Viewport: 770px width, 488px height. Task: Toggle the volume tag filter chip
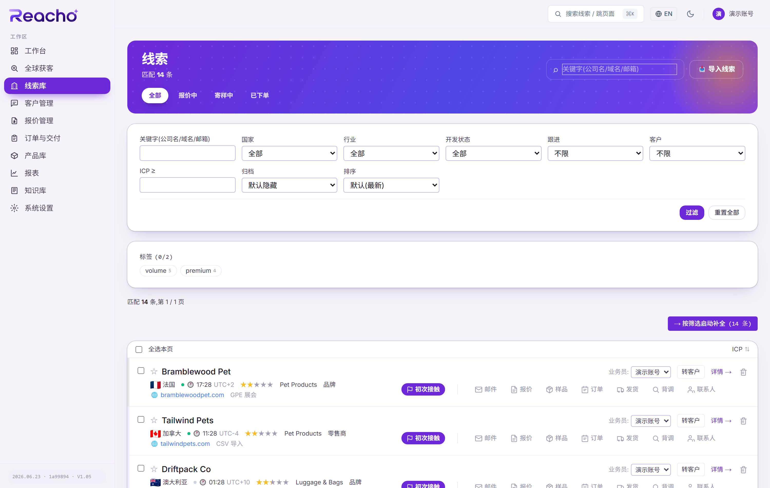click(158, 270)
